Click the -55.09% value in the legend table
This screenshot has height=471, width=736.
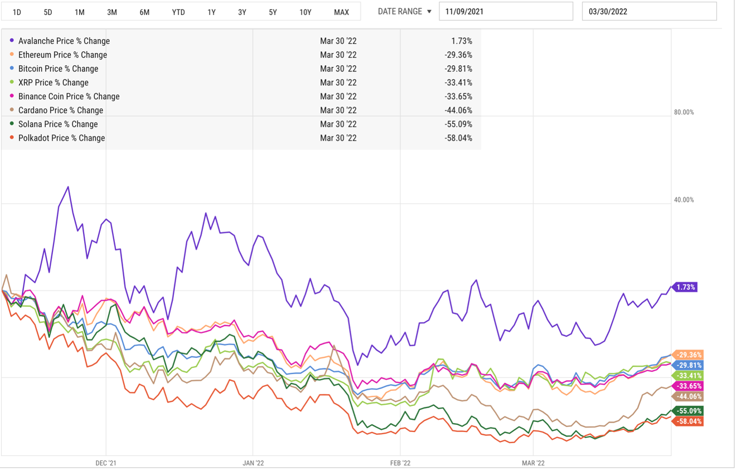click(458, 125)
